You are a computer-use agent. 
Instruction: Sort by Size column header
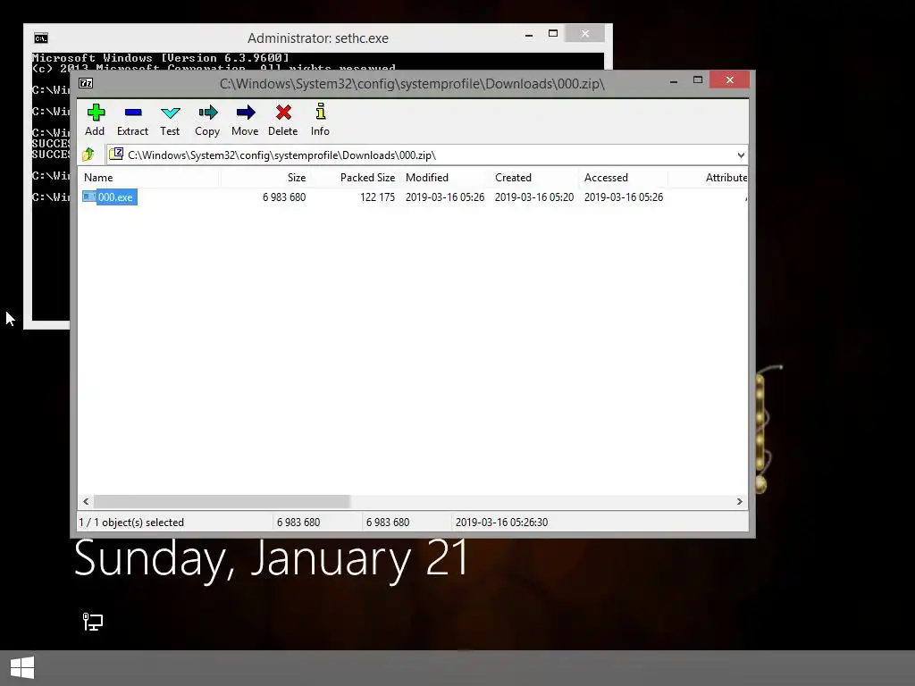coord(265,178)
